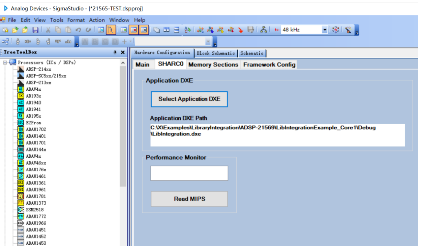This screenshot has width=422, height=250.
Task: Cut selection with scissors icon
Action: (48, 30)
